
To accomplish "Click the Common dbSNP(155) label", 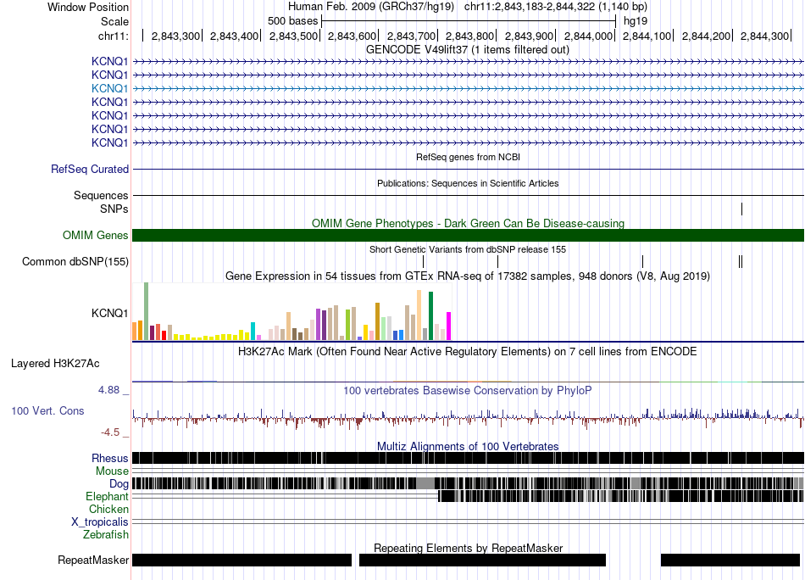I will 75,261.
